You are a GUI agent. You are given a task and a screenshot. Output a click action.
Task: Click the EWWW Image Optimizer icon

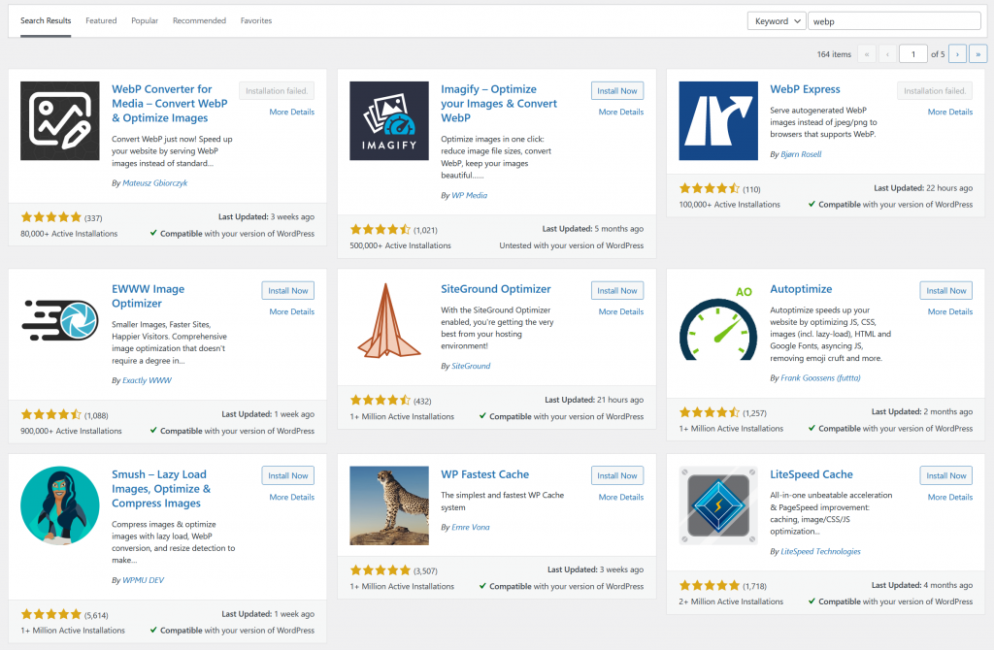(59, 320)
